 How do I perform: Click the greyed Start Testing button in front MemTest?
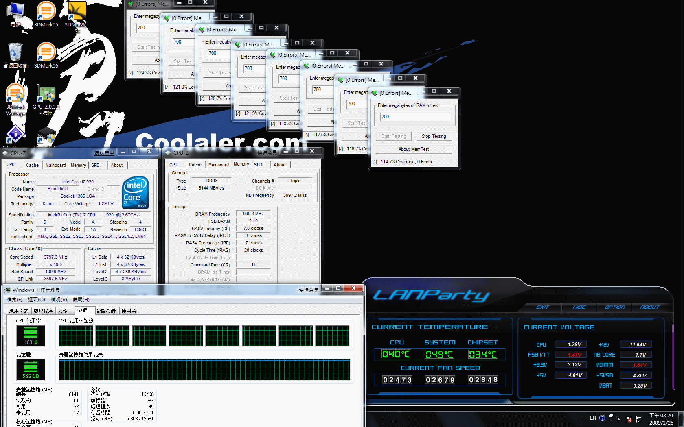pyautogui.click(x=394, y=136)
